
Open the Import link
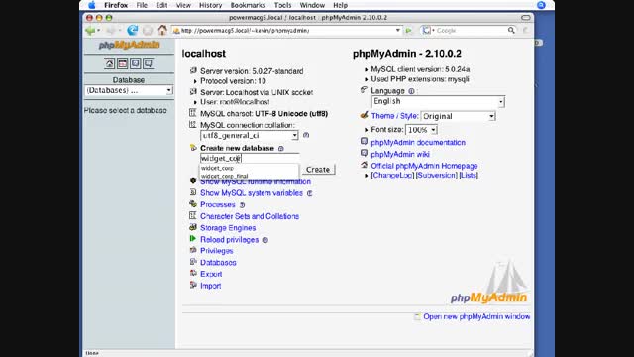211,286
